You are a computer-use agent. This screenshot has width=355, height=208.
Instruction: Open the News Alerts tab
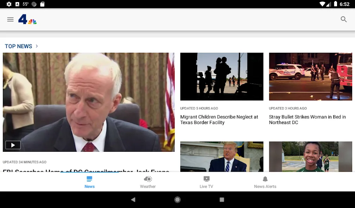point(265,182)
